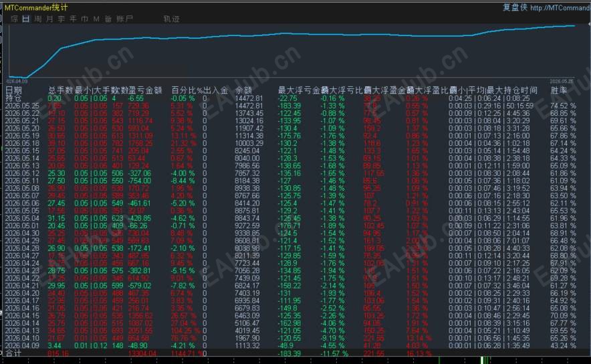Viewport: 591px width, 364px height.
Task: Click the 合计 totals row label
Action: 13,353
